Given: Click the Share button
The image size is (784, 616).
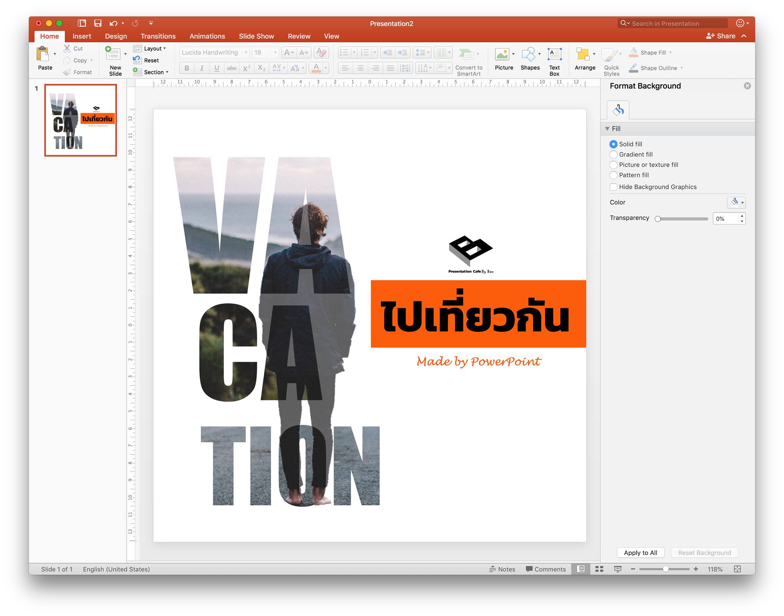Looking at the screenshot, I should [721, 36].
